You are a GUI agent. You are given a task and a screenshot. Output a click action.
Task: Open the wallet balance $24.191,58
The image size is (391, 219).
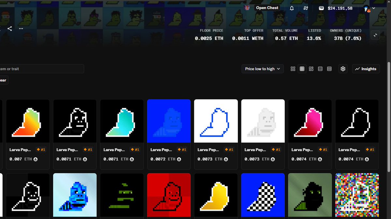coord(336,8)
